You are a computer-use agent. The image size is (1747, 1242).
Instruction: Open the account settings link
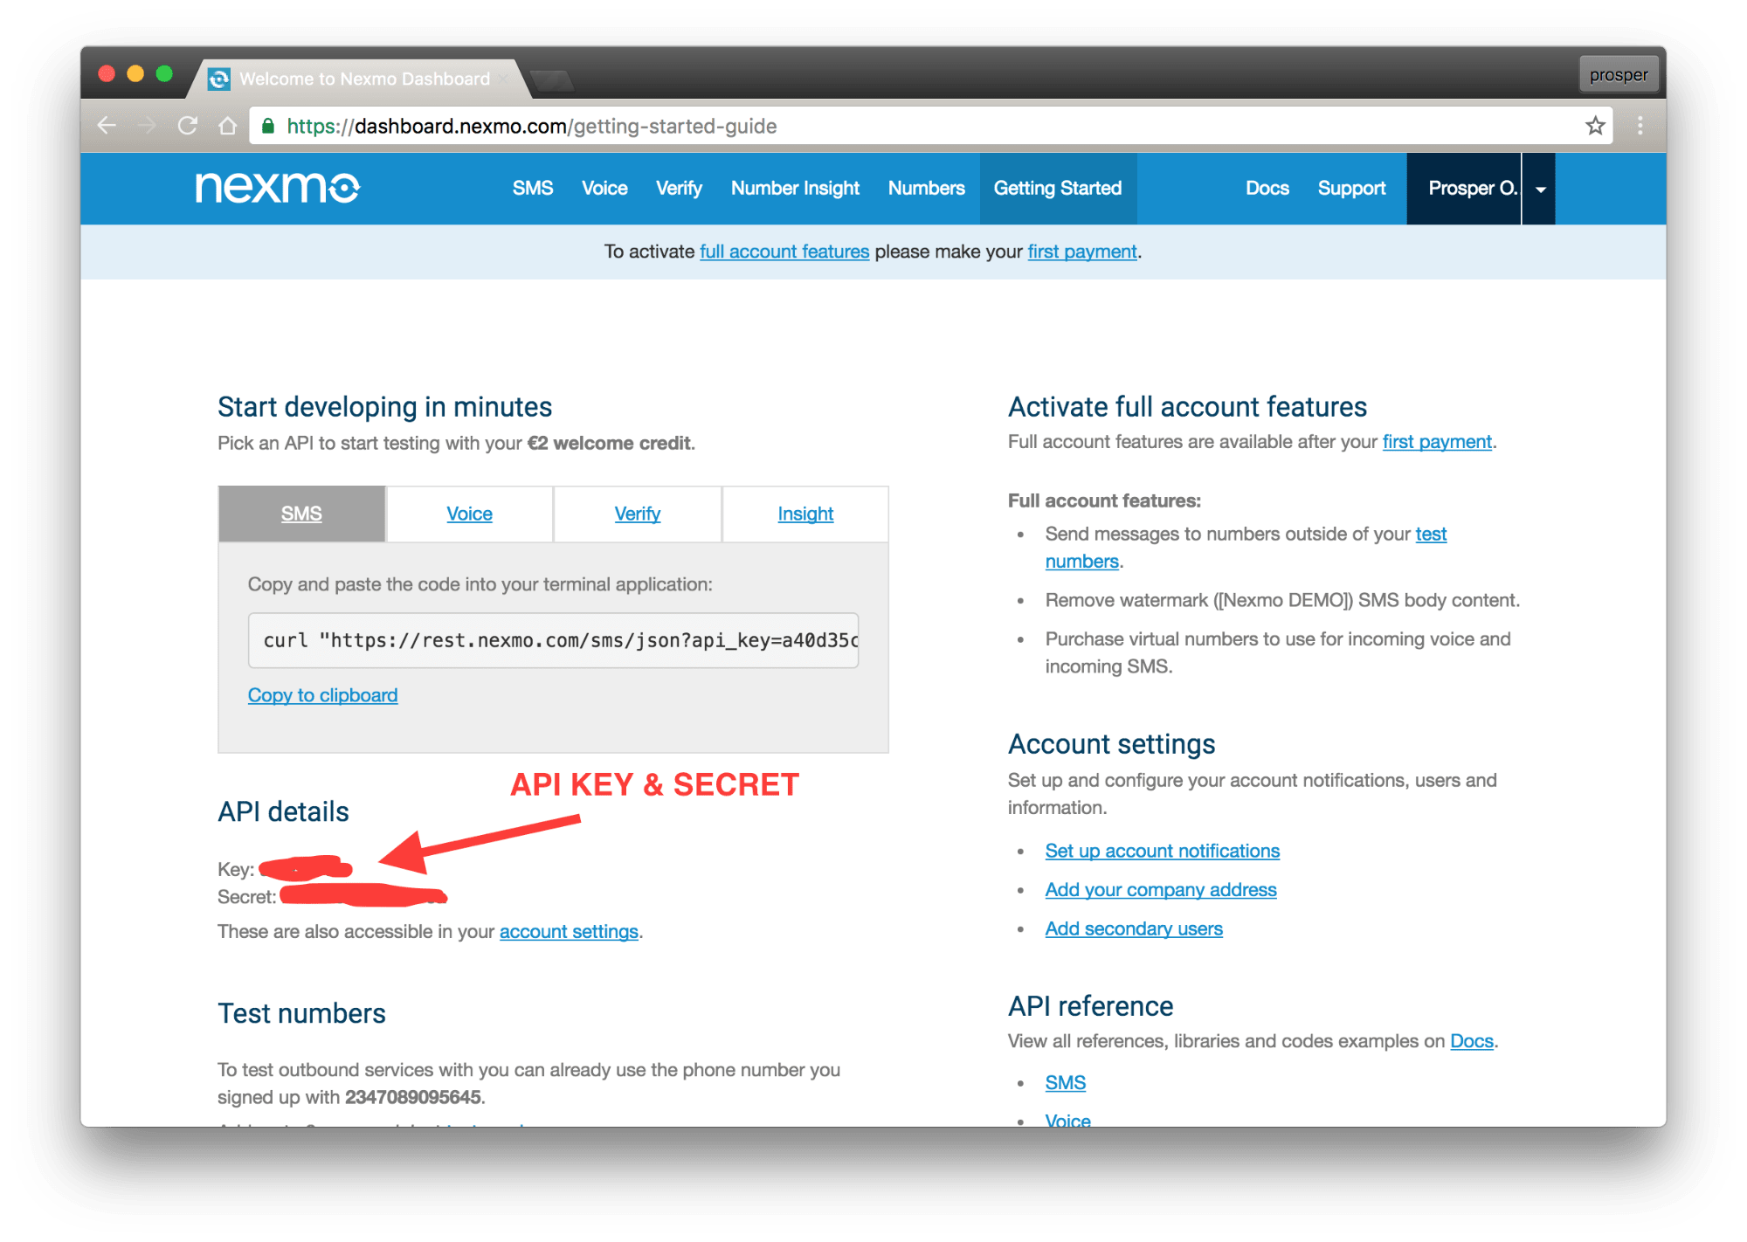(569, 932)
